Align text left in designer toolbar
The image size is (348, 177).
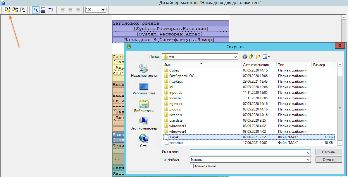[63, 10]
